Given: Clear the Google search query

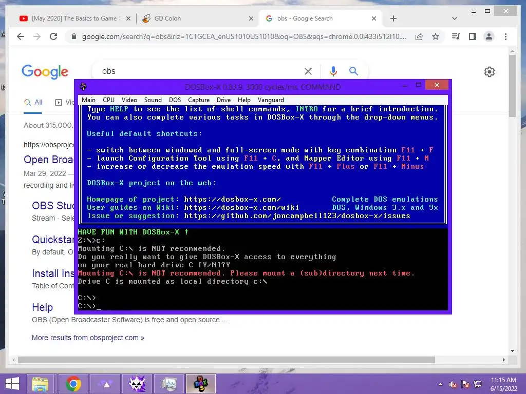Looking at the screenshot, I should click(x=308, y=71).
